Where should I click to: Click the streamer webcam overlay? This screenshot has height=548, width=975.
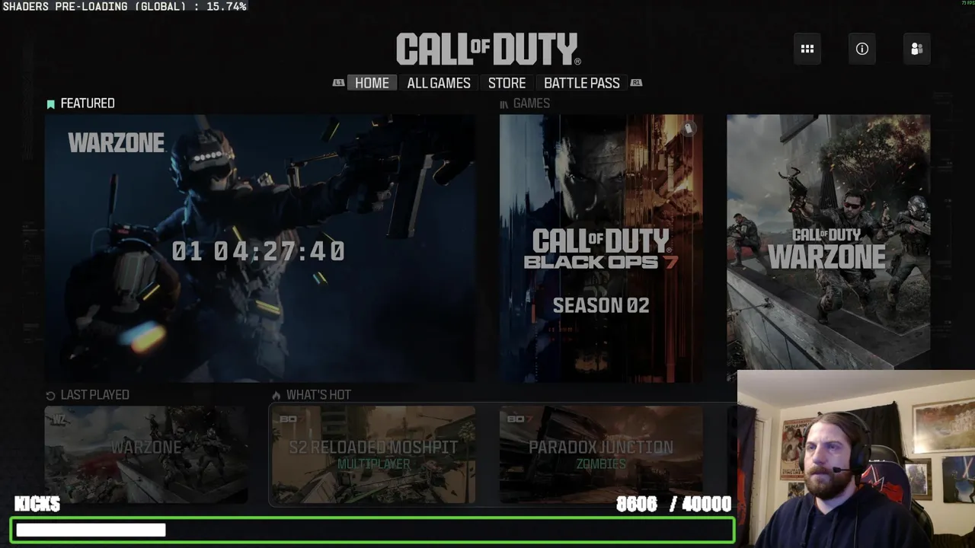pyautogui.click(x=856, y=459)
